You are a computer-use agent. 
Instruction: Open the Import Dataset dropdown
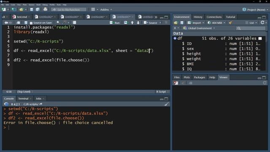point(196,23)
